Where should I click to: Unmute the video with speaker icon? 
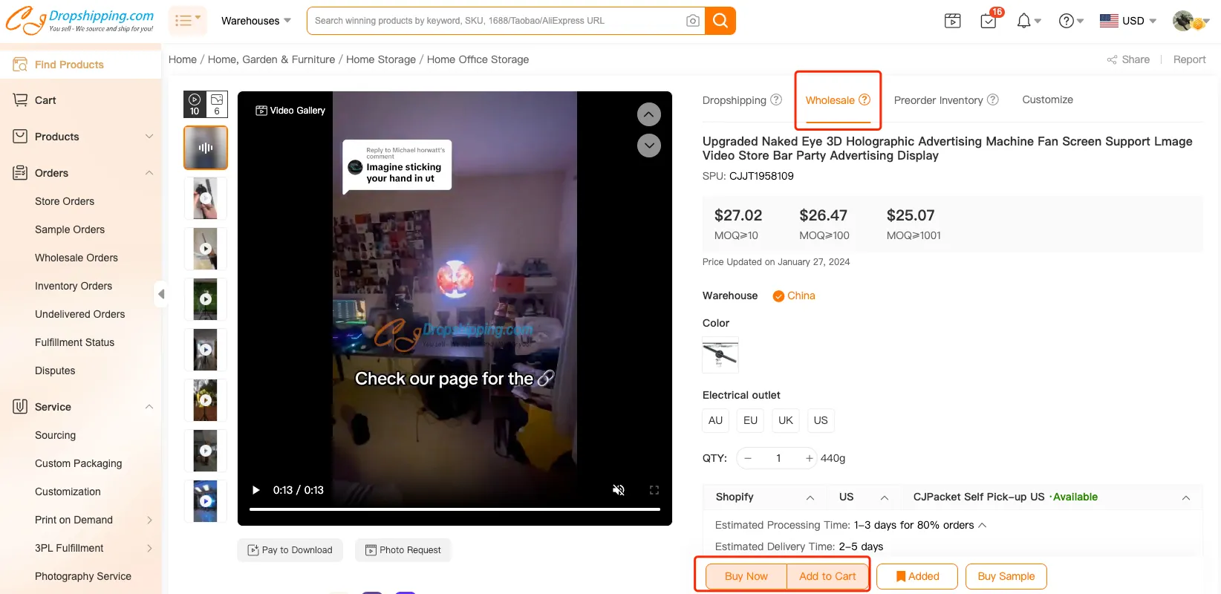click(x=618, y=490)
